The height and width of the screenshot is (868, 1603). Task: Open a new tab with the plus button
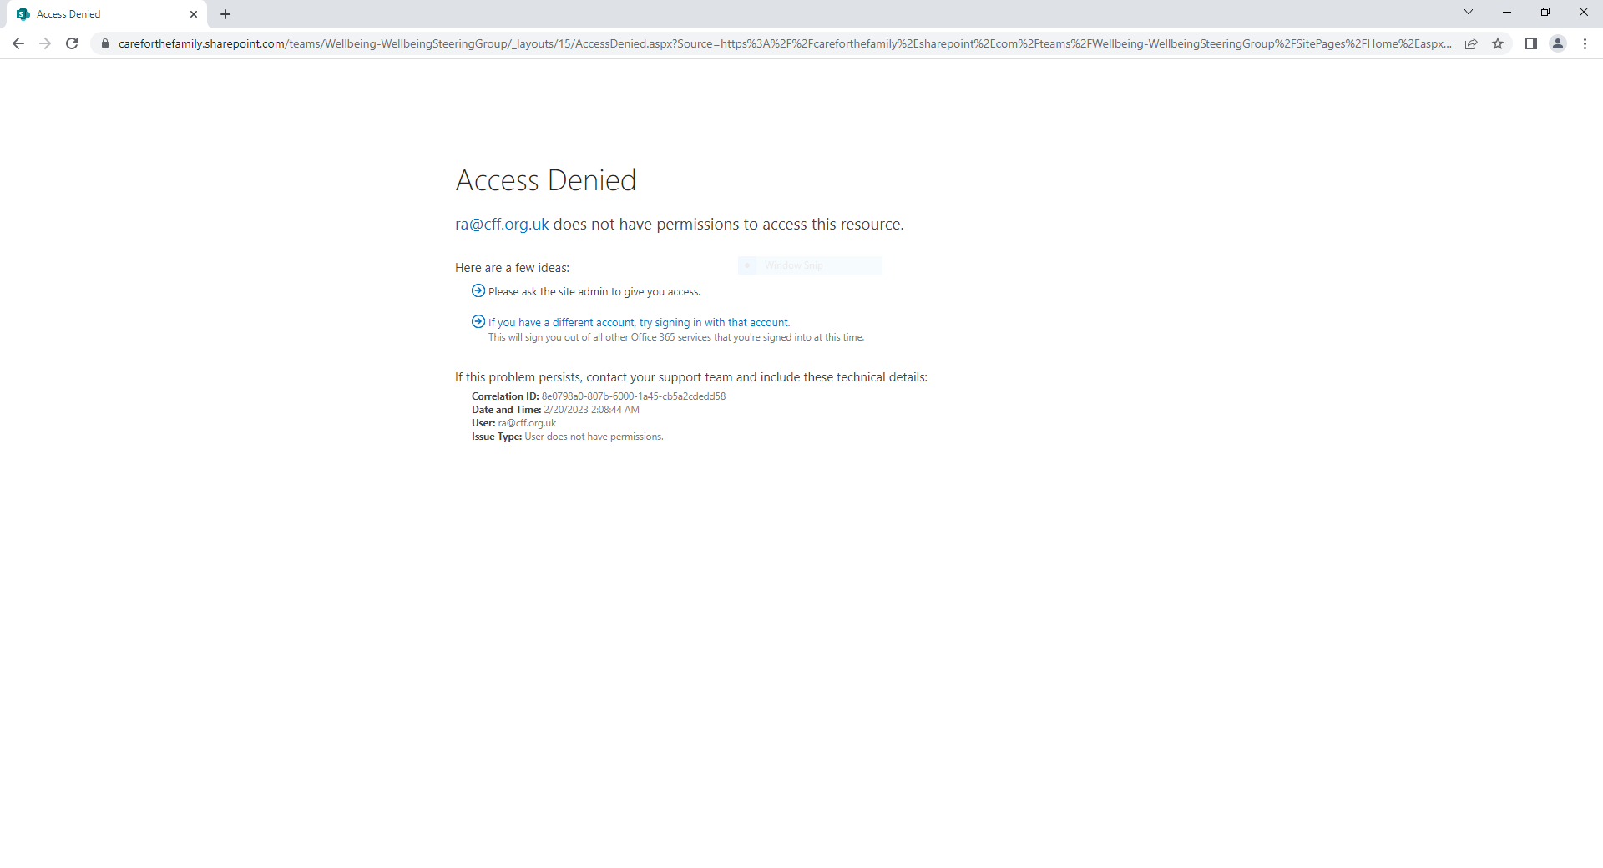(x=225, y=14)
